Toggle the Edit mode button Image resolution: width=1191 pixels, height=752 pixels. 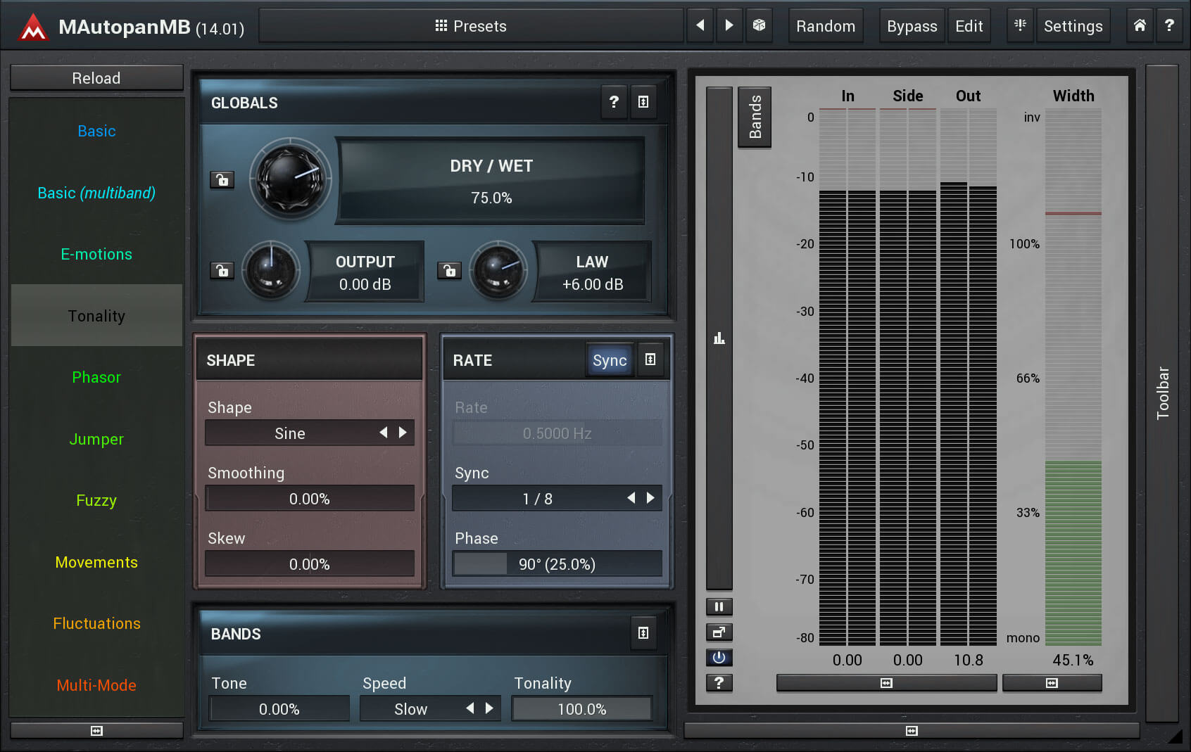pos(969,26)
